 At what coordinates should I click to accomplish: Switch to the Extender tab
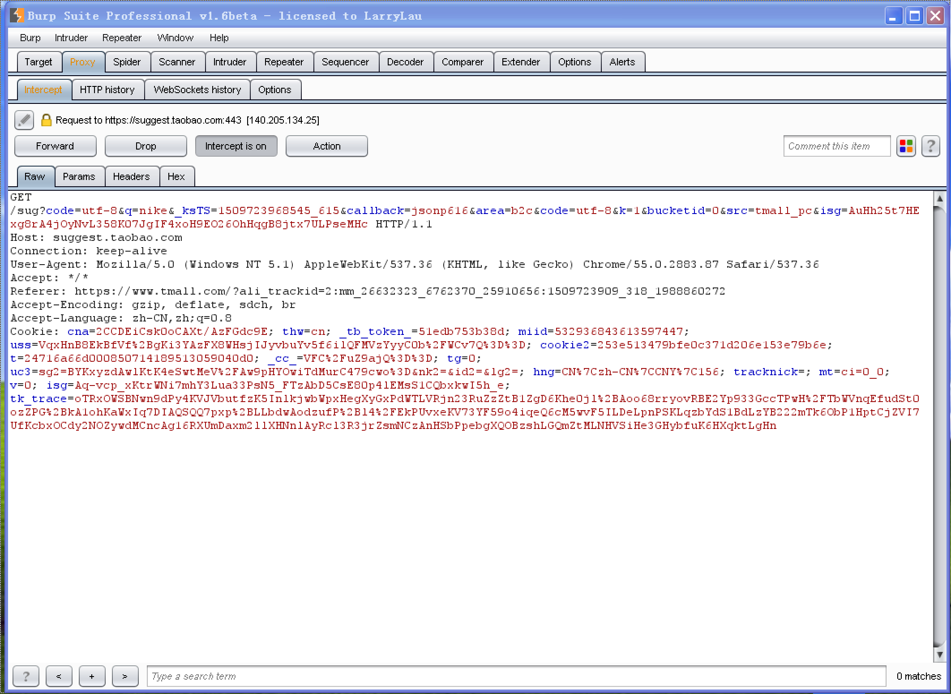point(521,62)
